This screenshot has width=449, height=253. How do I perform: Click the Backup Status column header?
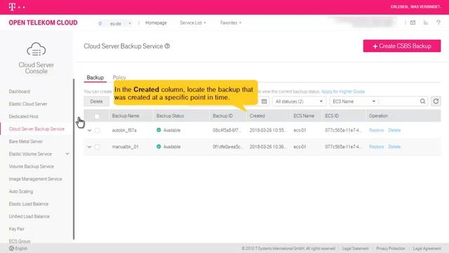[170, 116]
